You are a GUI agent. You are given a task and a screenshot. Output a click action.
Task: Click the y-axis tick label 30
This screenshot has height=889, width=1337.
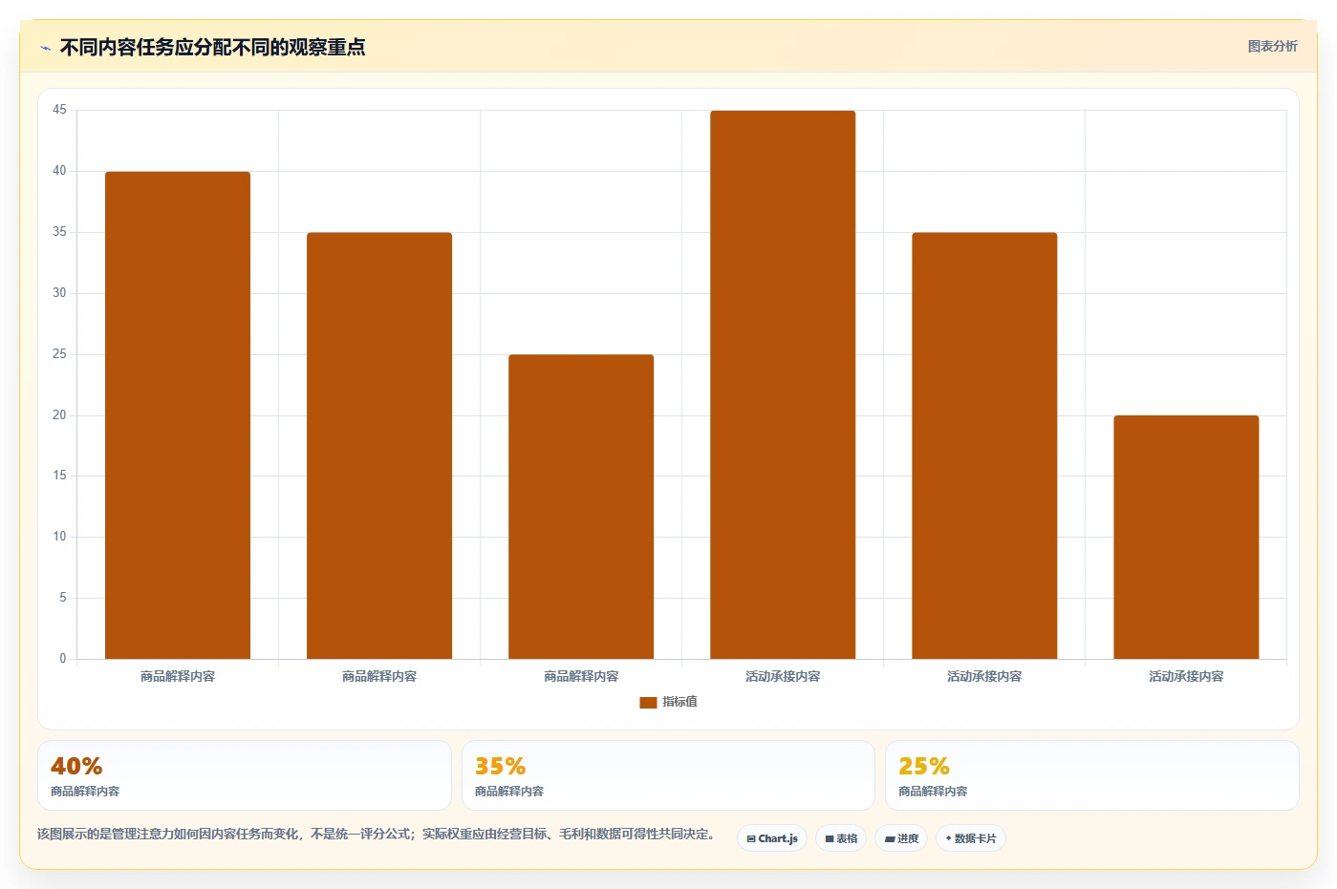coord(59,293)
